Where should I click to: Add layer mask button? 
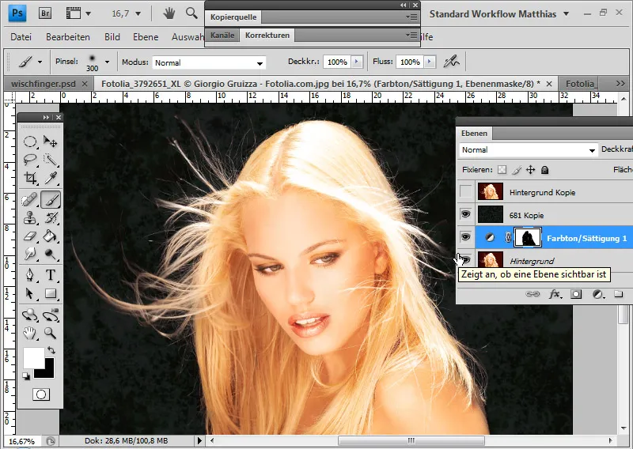pos(576,294)
